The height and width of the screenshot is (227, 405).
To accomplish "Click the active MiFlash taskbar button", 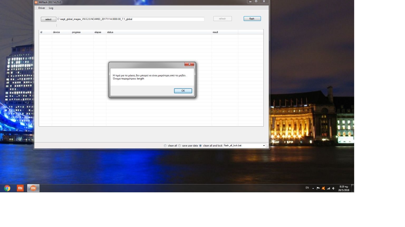I will pos(33,188).
